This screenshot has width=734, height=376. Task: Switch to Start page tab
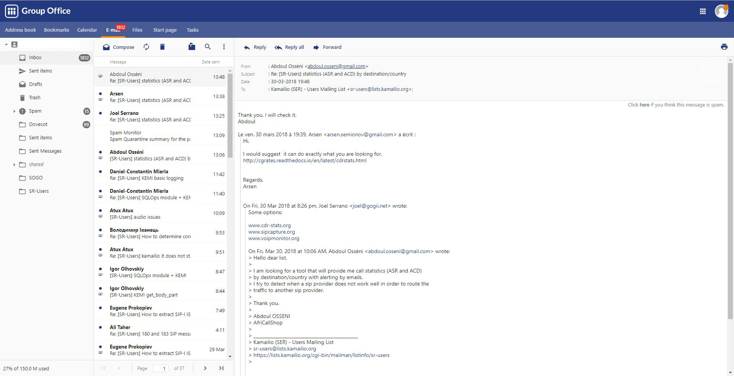pos(165,30)
